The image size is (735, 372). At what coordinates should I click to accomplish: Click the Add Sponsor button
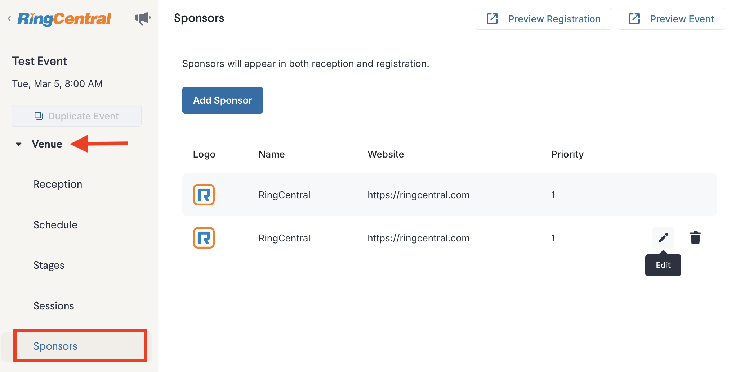pyautogui.click(x=223, y=100)
